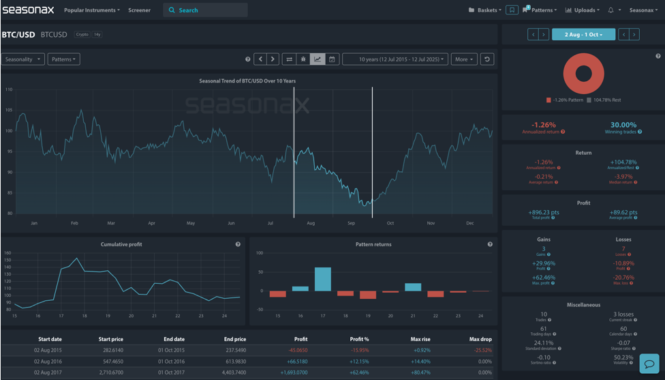The height and width of the screenshot is (380, 665).
Task: Click the Start price column header
Action: [x=110, y=339]
